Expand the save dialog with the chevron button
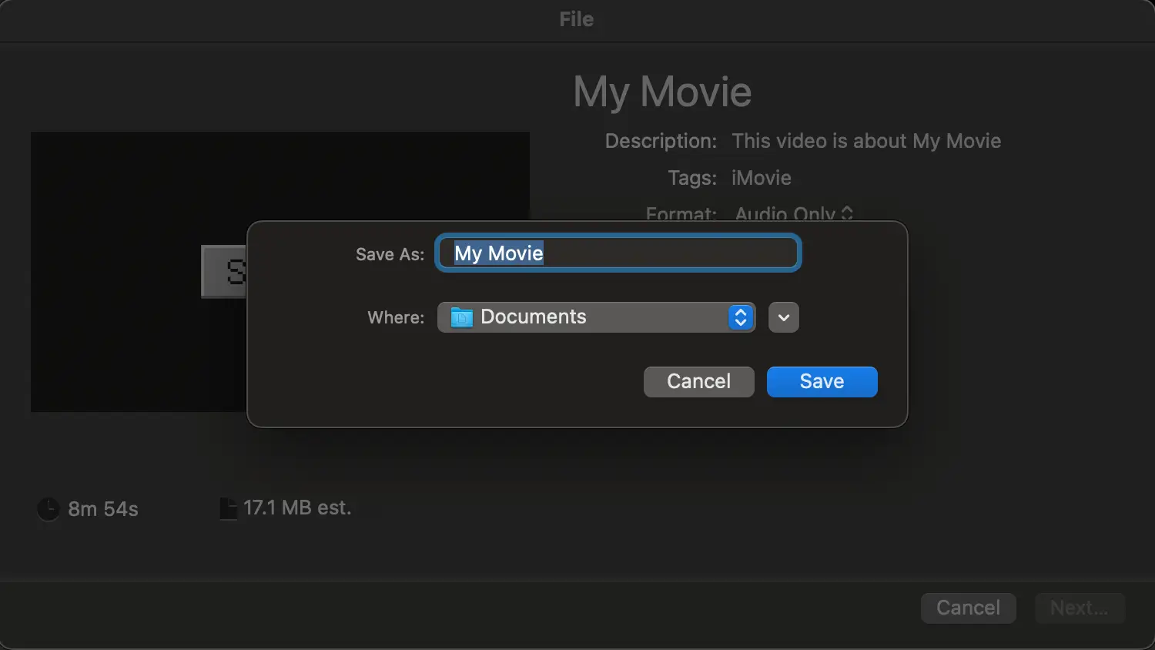Screen dimensions: 1155x650 tap(783, 317)
